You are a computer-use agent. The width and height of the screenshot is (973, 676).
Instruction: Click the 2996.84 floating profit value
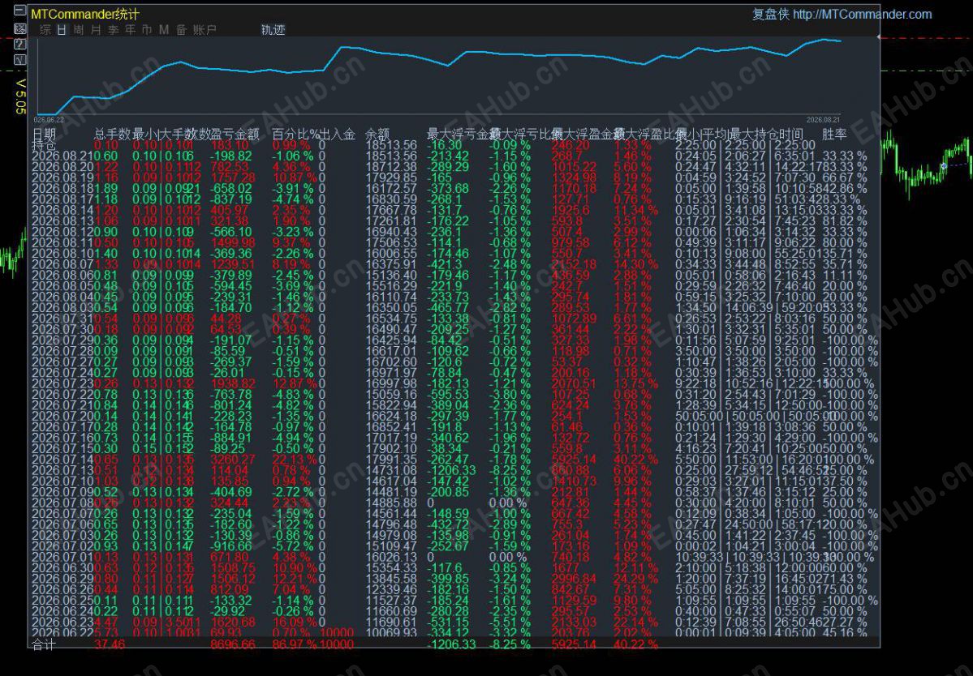coord(574,579)
